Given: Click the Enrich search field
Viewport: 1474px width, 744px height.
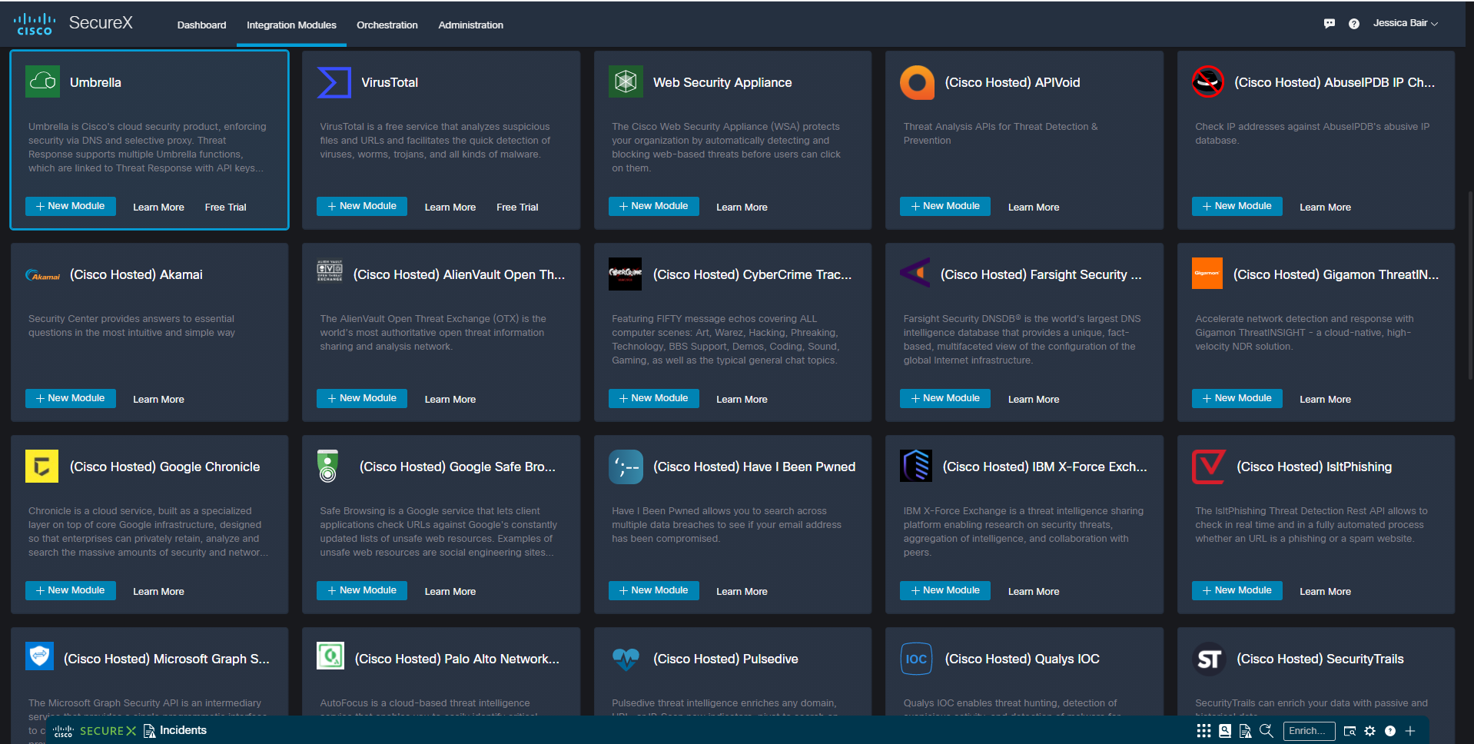Looking at the screenshot, I should click(x=1308, y=731).
